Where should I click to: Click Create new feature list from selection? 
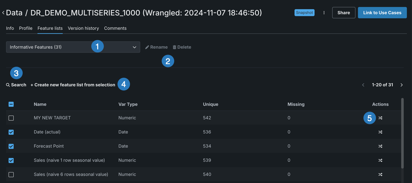[73, 85]
